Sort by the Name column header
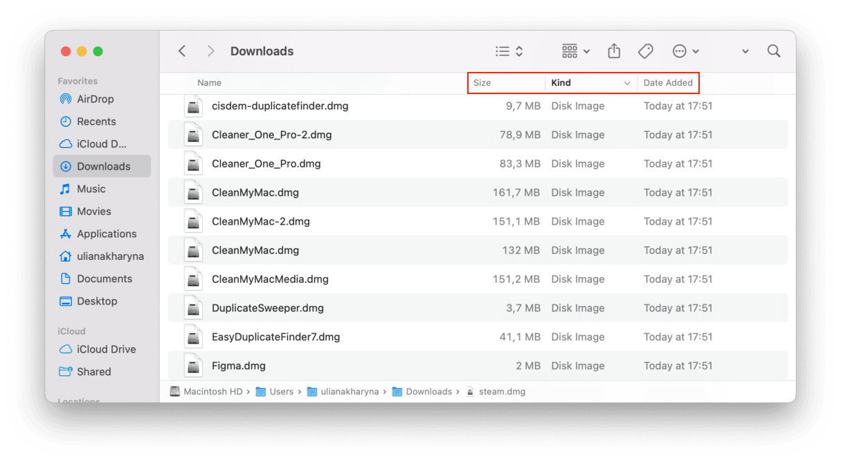Viewport: 841px width, 462px height. coord(209,83)
